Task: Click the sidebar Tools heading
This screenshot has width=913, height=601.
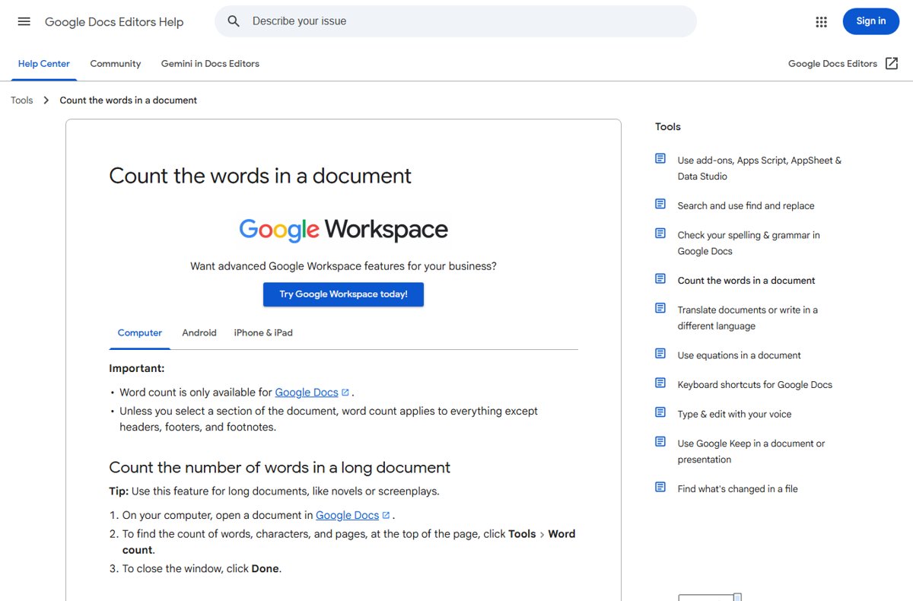Action: 668,126
